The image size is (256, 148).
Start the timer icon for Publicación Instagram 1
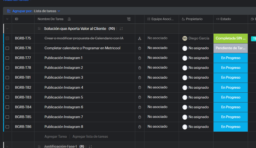(140, 58)
